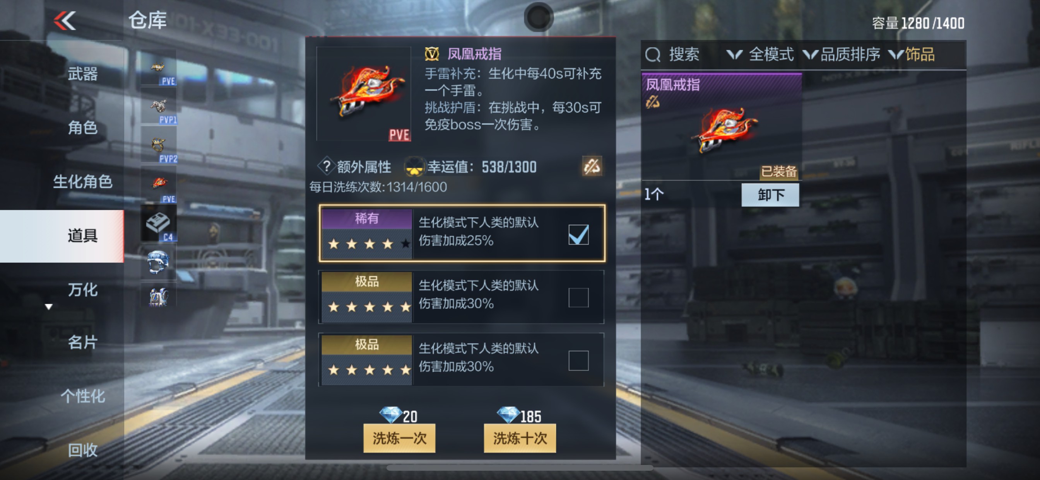Open the 全模式 mode filter dropdown

pyautogui.click(x=760, y=54)
